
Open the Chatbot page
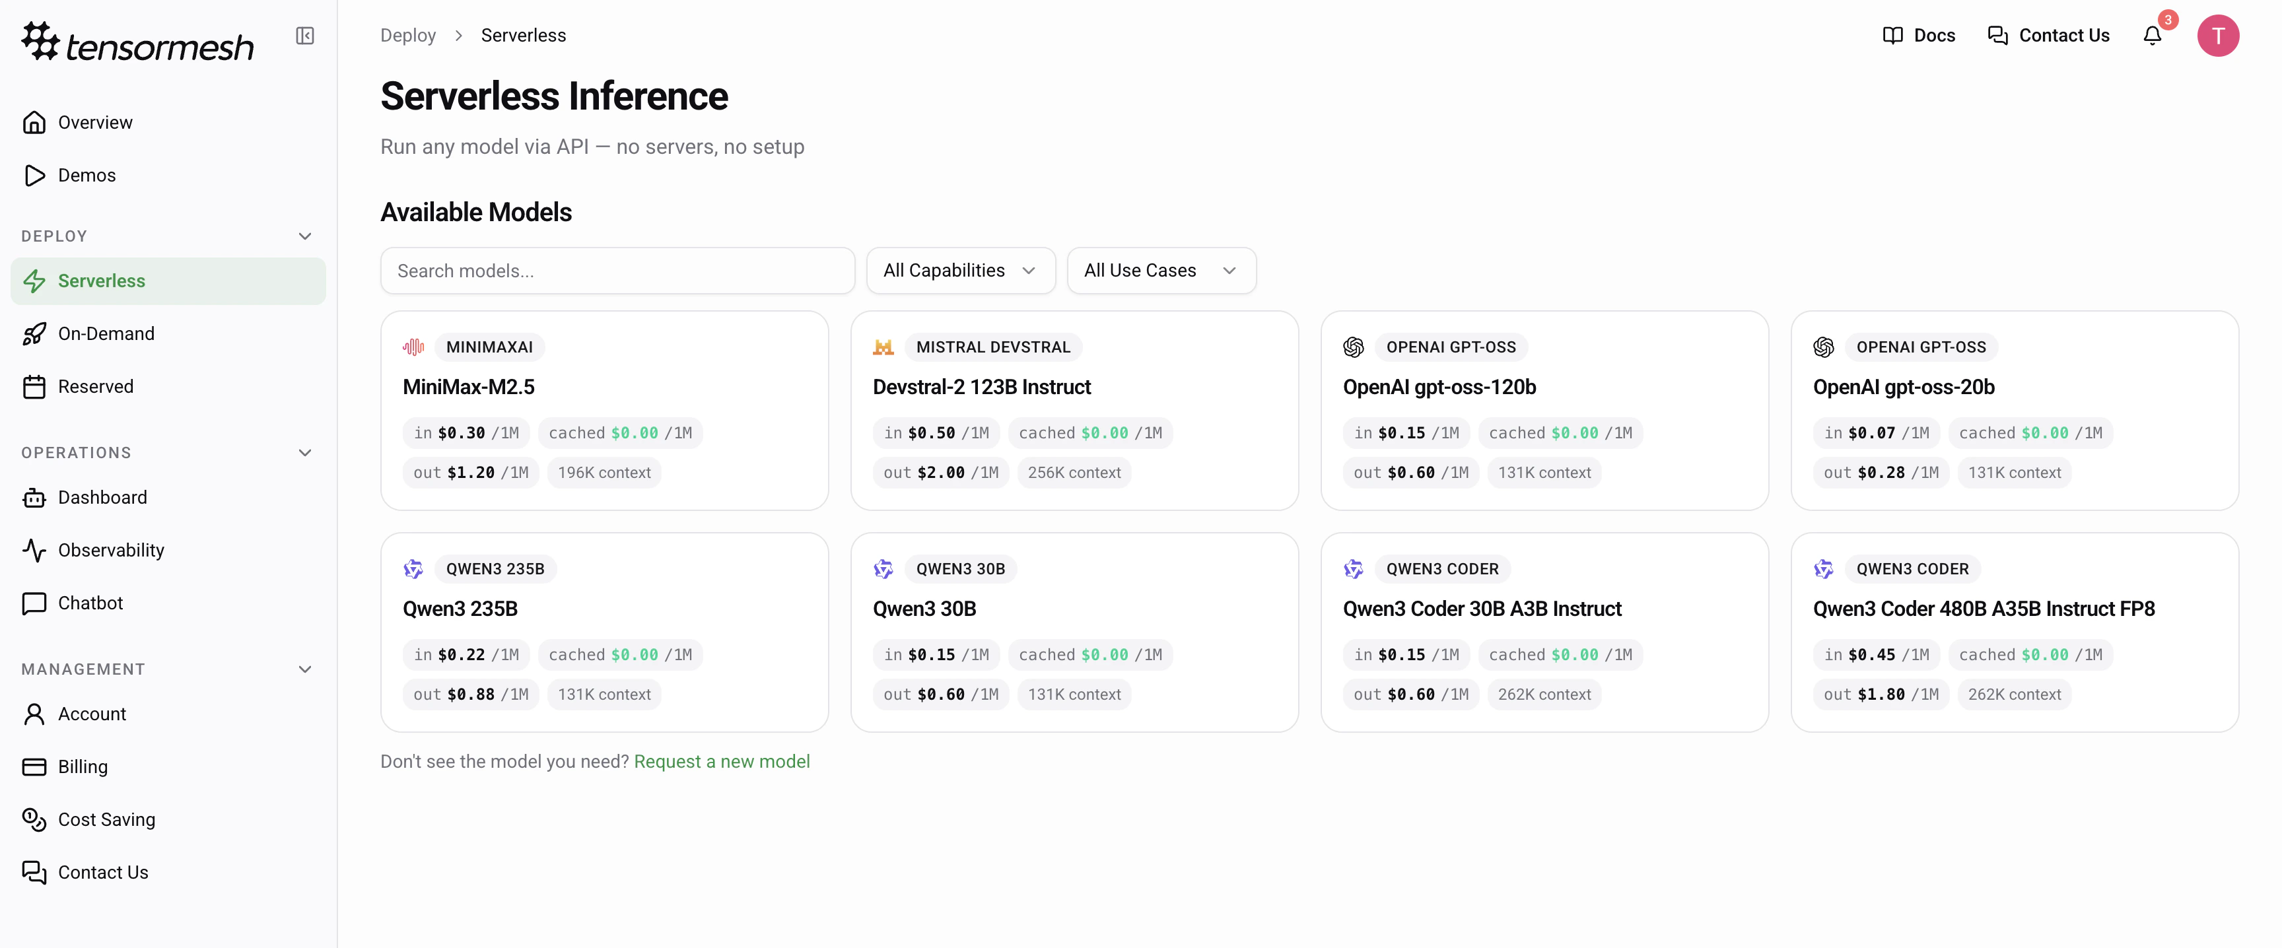[x=168, y=603]
